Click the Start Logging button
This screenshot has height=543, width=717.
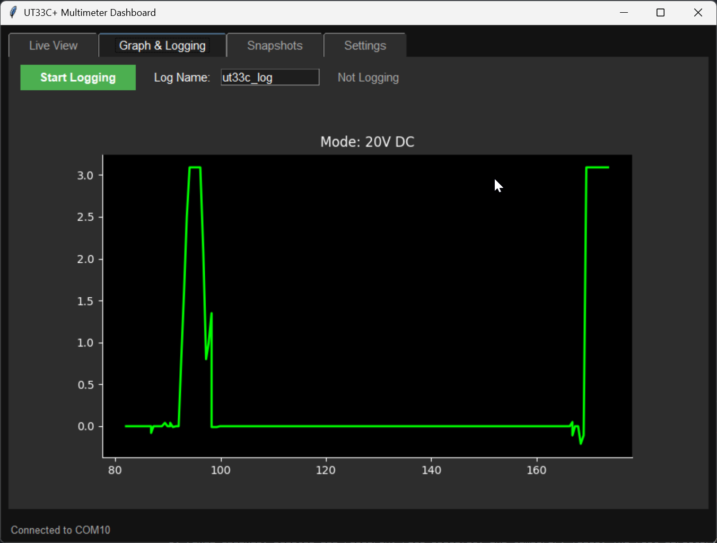[x=78, y=77]
